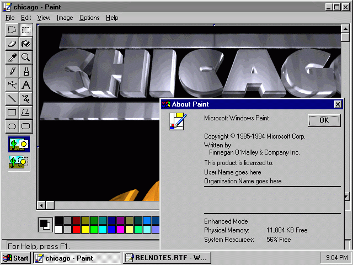
Task: Choose the Rounded Rectangle tool
Action: 26,126
